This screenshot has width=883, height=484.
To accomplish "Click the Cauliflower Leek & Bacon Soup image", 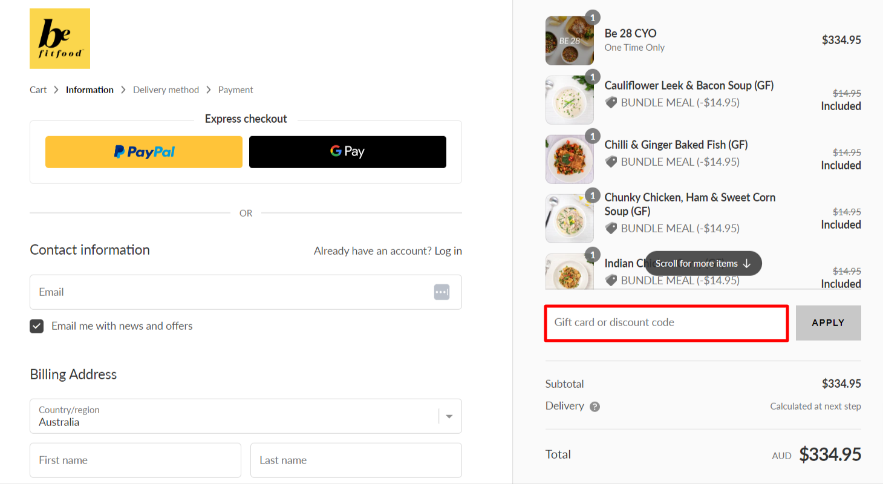I will click(569, 100).
